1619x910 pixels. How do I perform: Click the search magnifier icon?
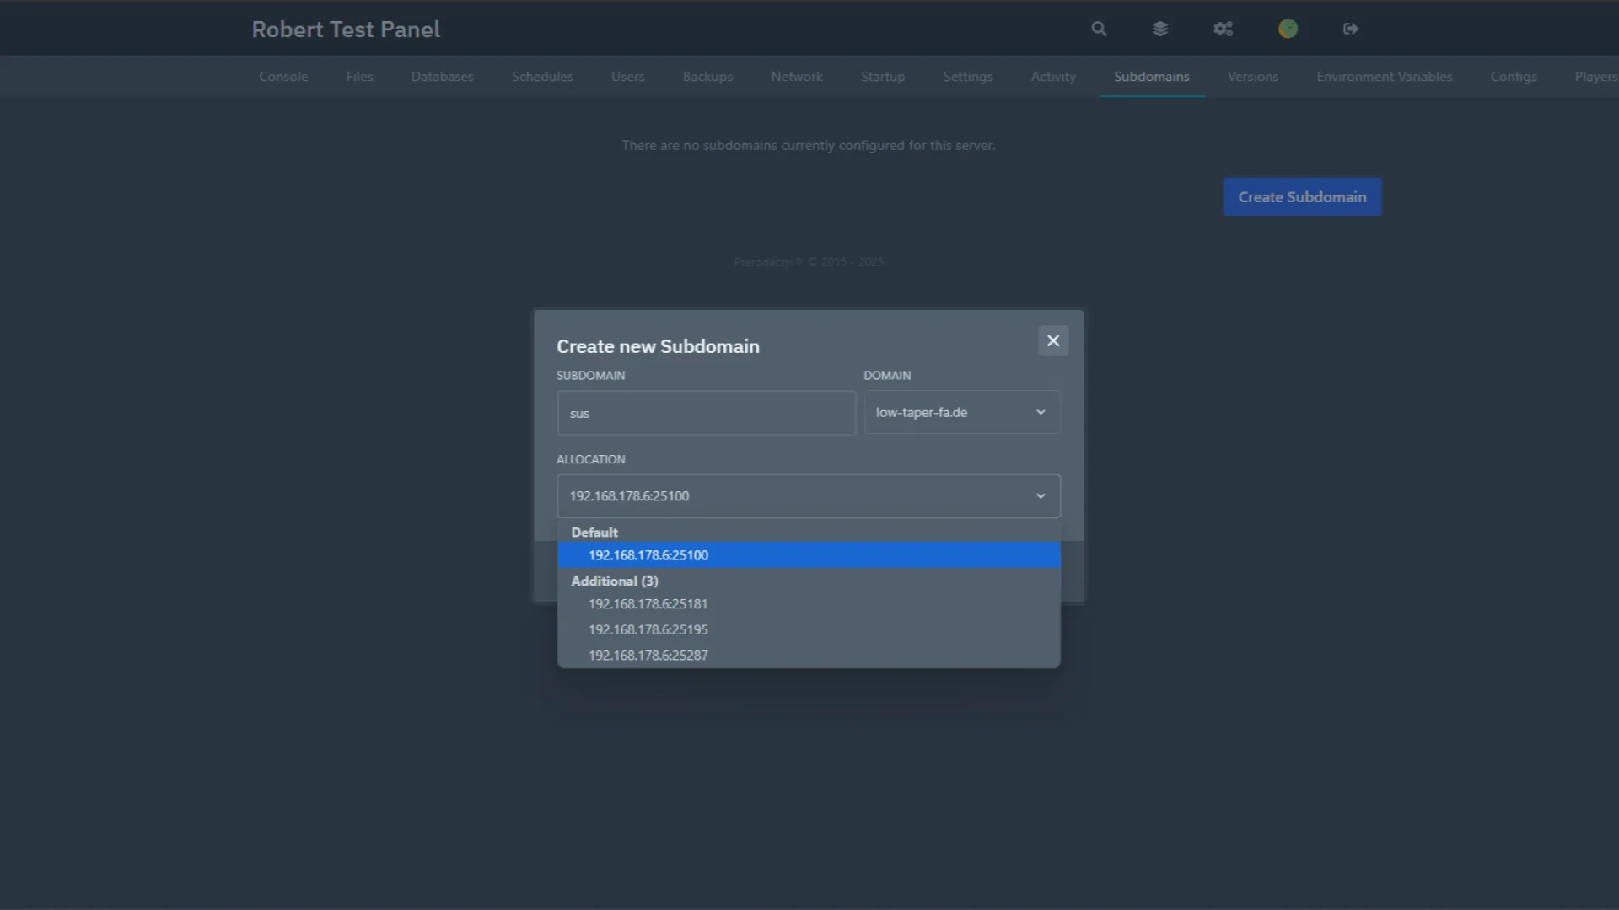click(1099, 29)
